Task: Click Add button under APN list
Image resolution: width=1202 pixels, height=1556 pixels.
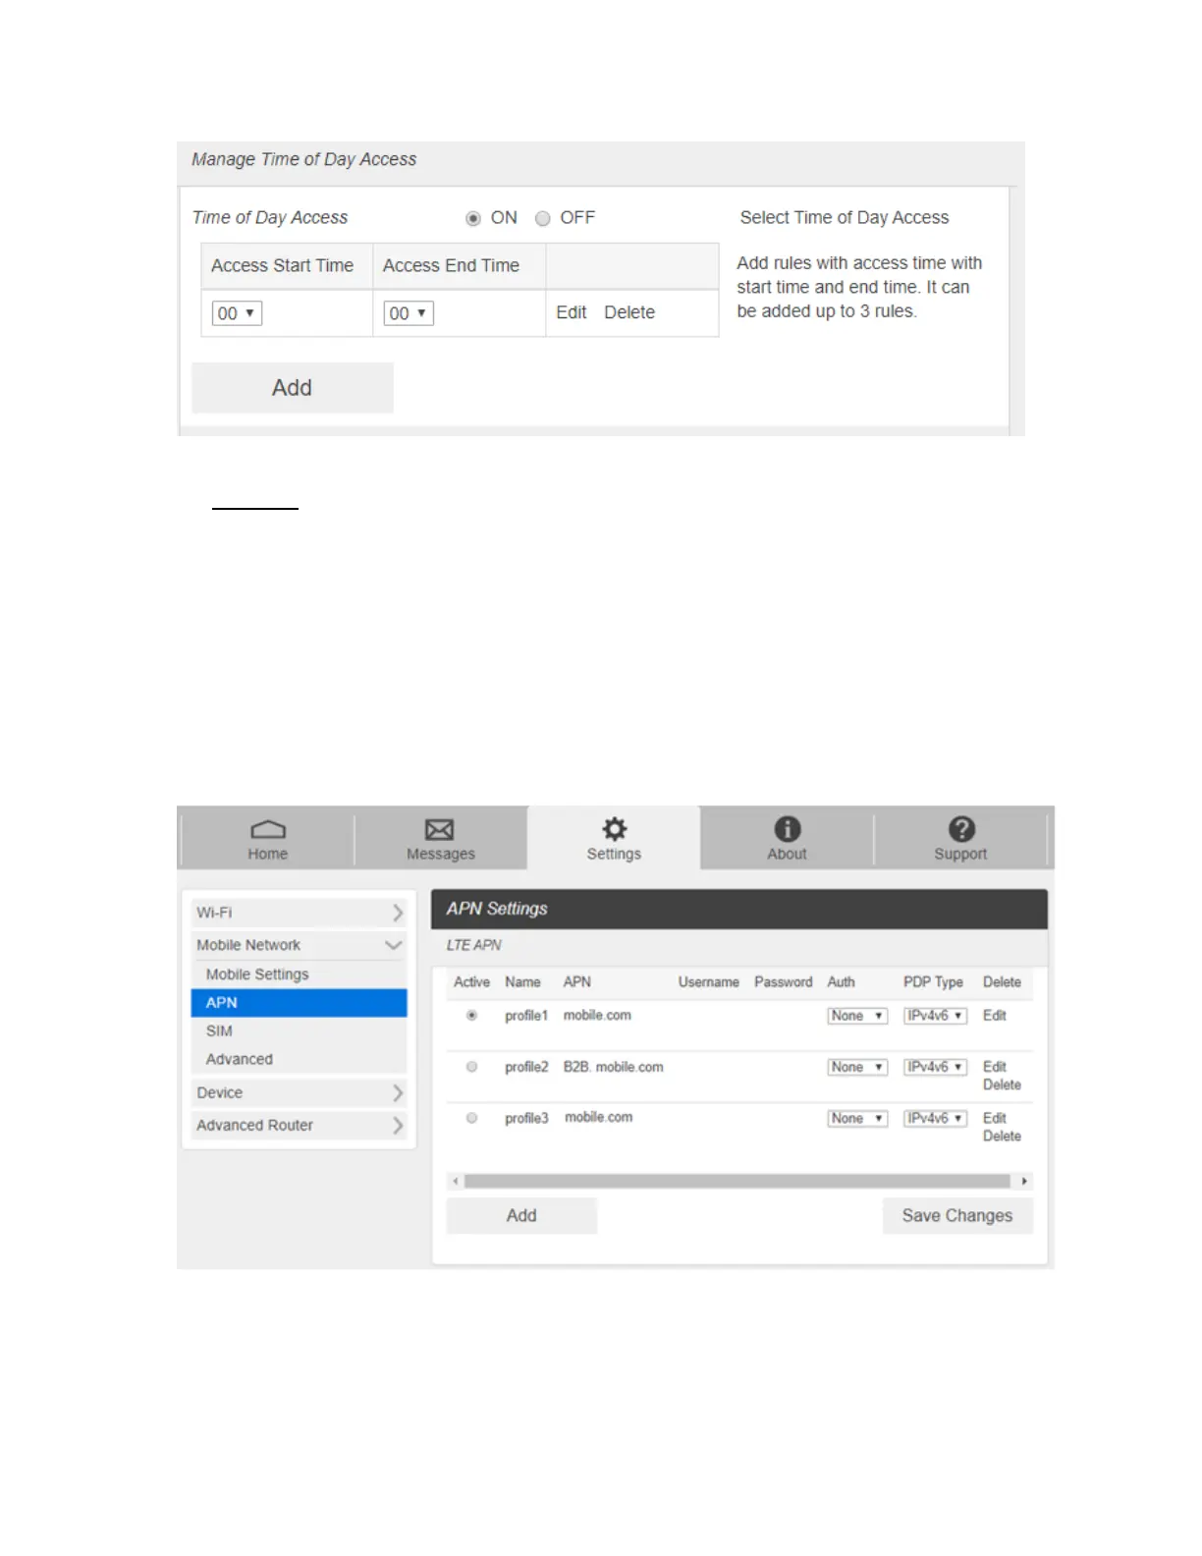Action: (x=521, y=1216)
